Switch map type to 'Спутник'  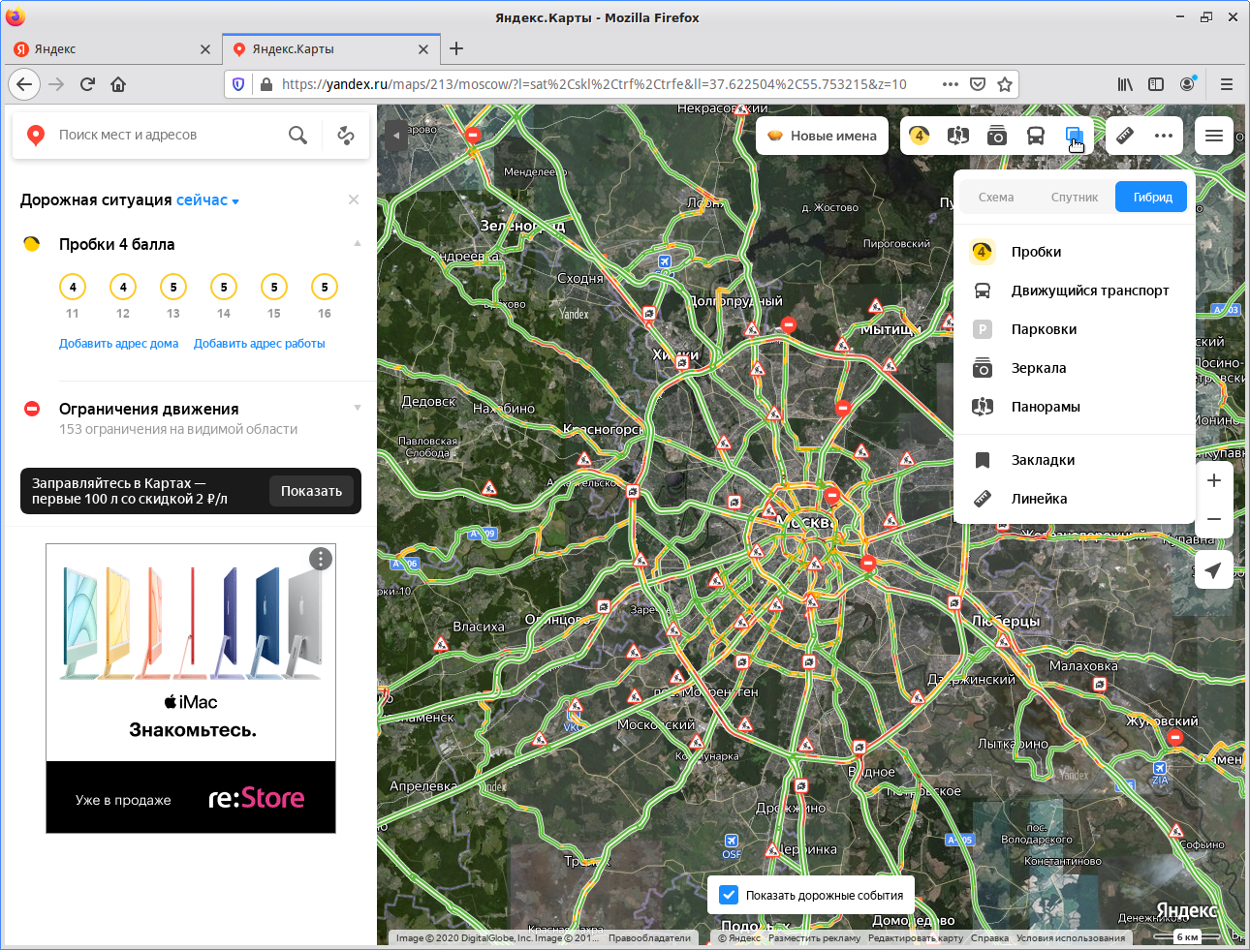(1074, 198)
